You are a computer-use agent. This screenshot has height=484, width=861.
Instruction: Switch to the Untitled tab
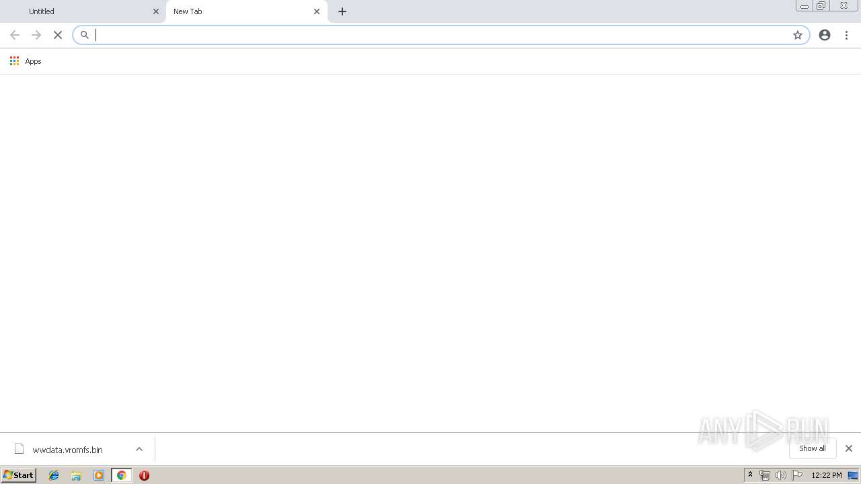83,11
